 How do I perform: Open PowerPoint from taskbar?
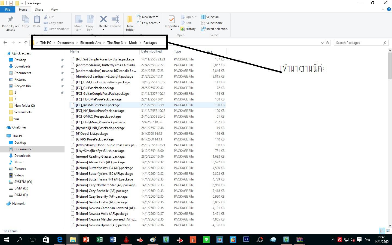86,240
